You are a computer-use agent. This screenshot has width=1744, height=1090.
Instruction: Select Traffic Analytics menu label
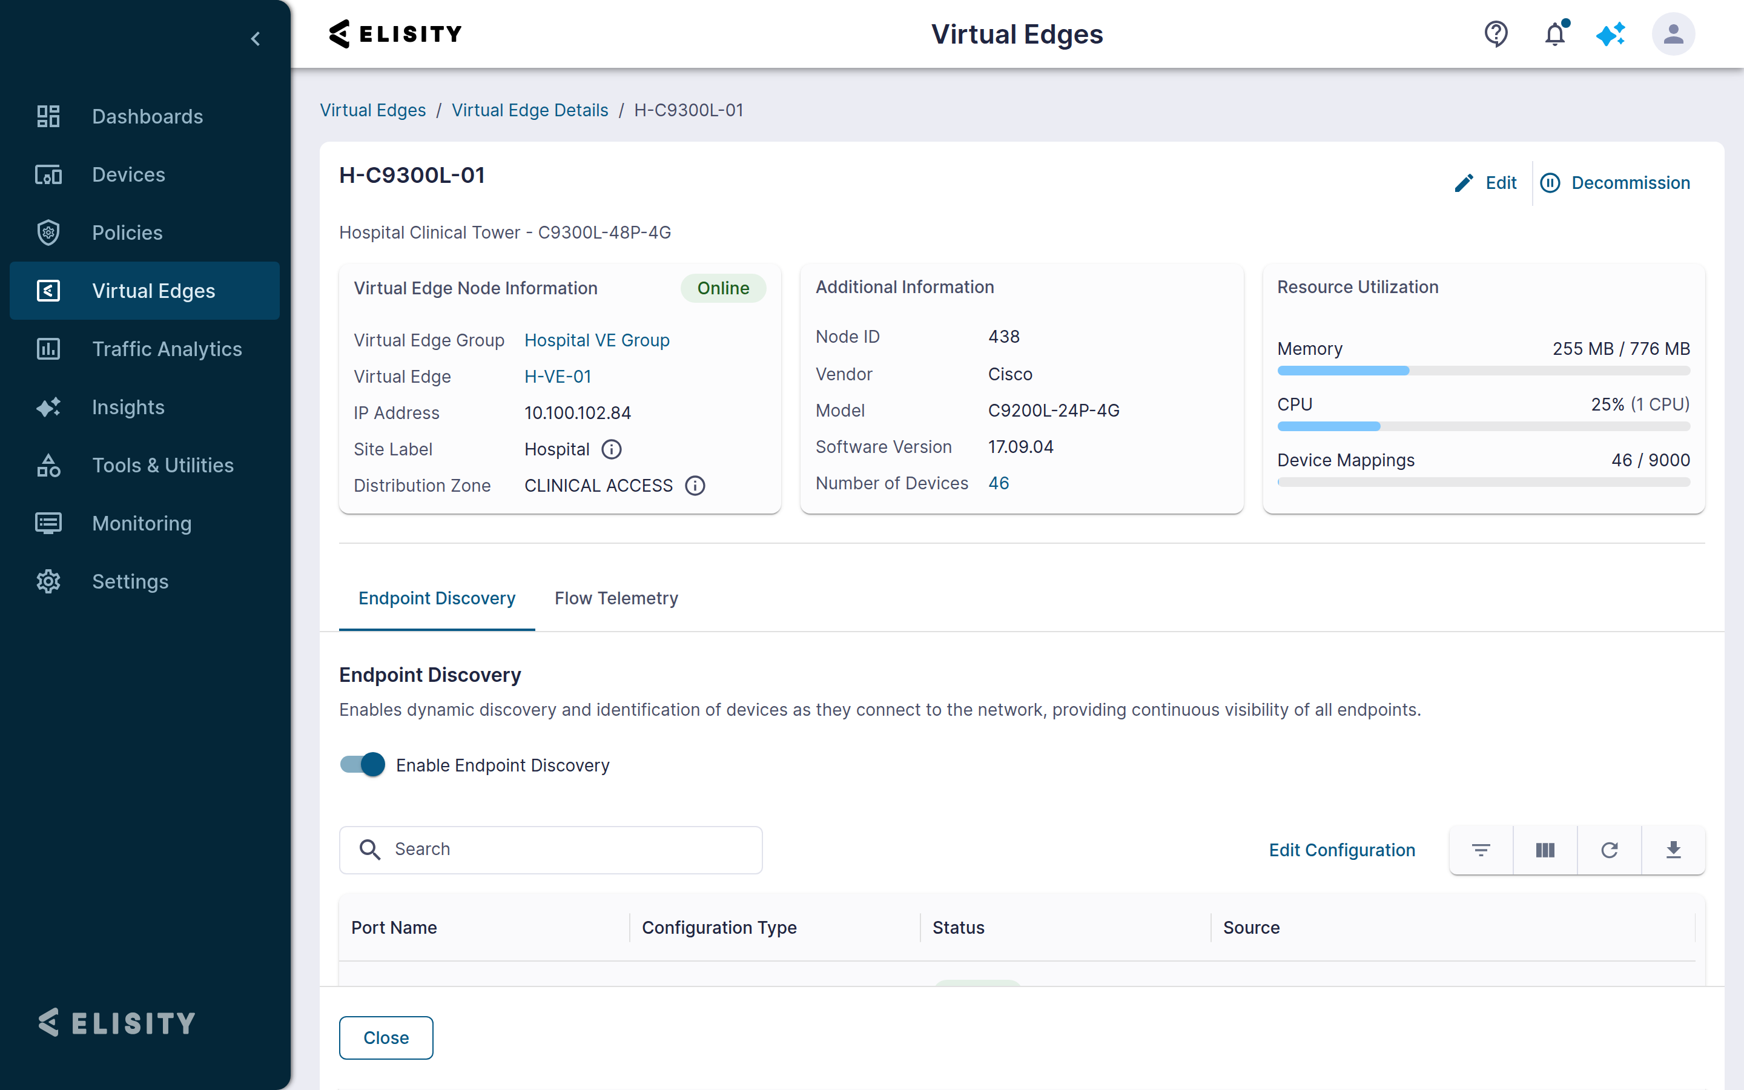[x=167, y=349]
